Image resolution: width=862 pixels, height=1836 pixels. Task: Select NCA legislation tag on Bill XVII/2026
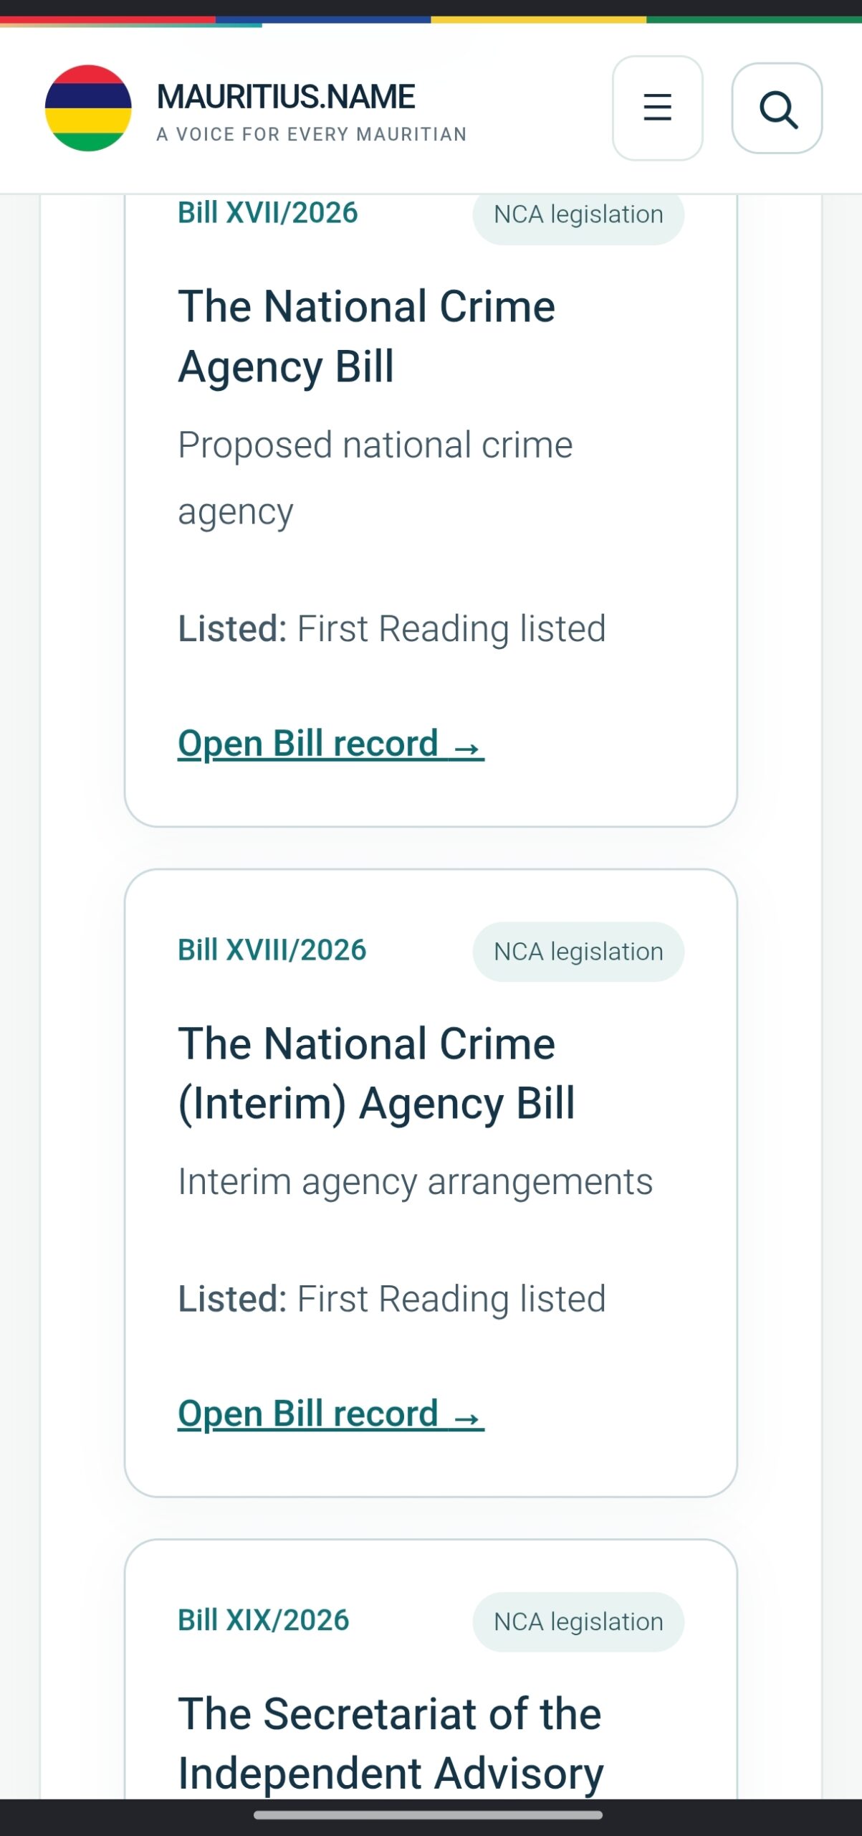(x=578, y=214)
